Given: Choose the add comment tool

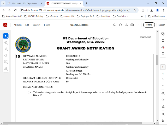Looking at the screenshot, I should pyautogui.click(x=6, y=42).
